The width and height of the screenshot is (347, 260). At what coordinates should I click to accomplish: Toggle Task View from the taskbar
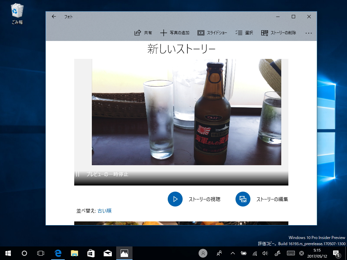tap(41, 253)
